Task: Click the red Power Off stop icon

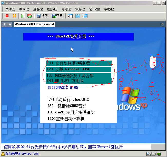Action: [7, 16]
